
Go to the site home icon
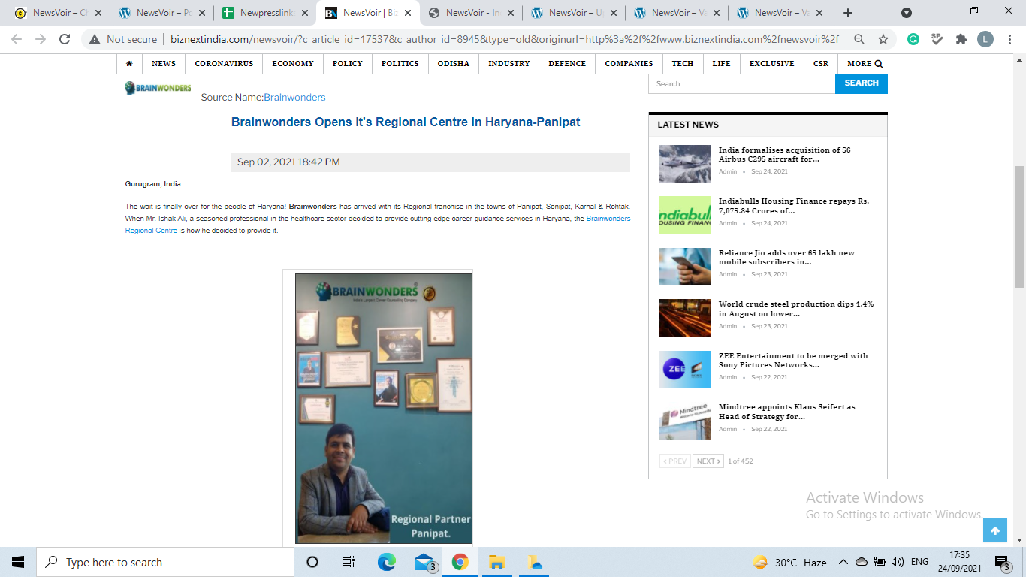click(x=129, y=64)
